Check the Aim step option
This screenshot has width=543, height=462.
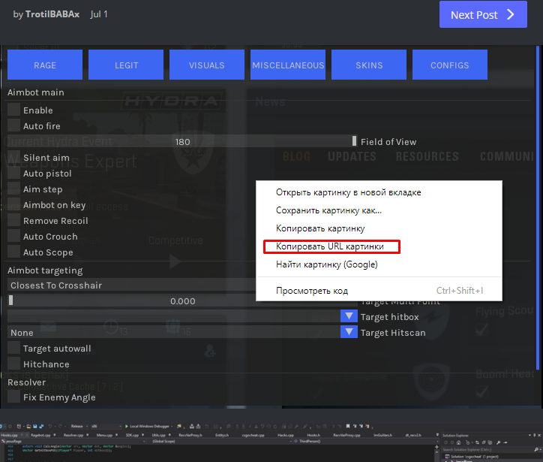pyautogui.click(x=13, y=189)
